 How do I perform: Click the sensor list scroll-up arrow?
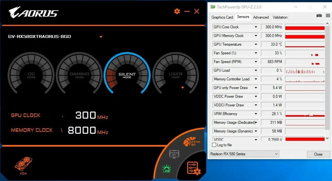[x=327, y=23]
